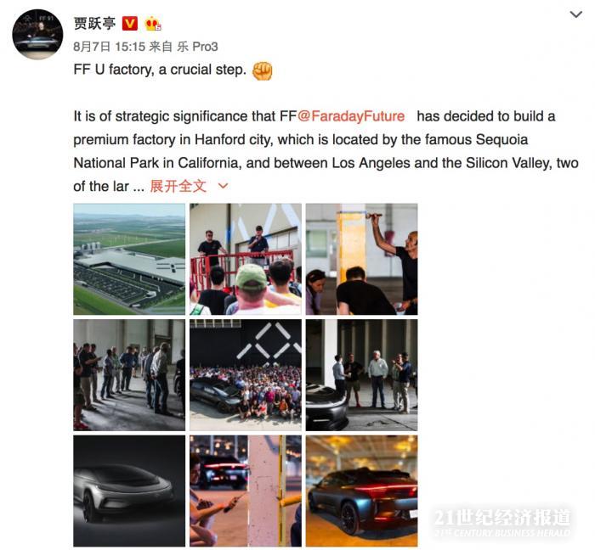Open group photo under FF logo

(x=246, y=375)
